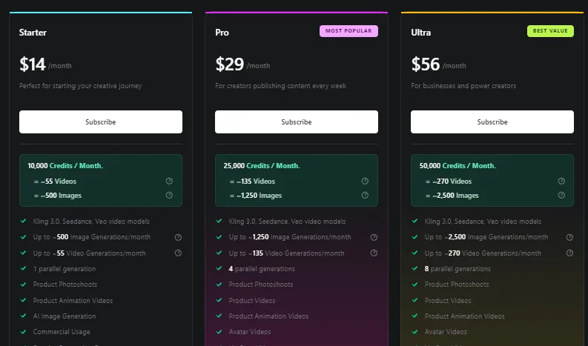Image resolution: width=588 pixels, height=346 pixels.
Task: Click Ultra plan title
Action: click(420, 33)
